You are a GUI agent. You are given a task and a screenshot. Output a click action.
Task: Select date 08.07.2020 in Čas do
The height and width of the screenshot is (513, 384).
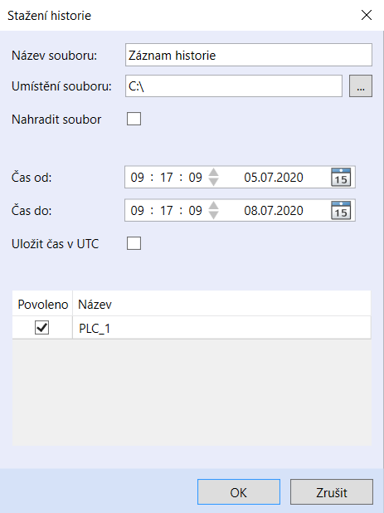pyautogui.click(x=274, y=210)
